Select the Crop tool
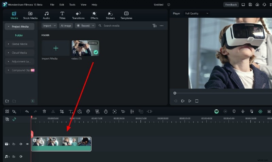This screenshot has height=162, width=272. pos(62,112)
